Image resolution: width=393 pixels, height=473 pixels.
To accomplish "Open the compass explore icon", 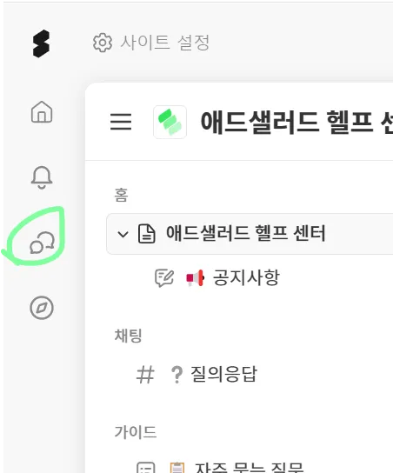I will [x=42, y=308].
